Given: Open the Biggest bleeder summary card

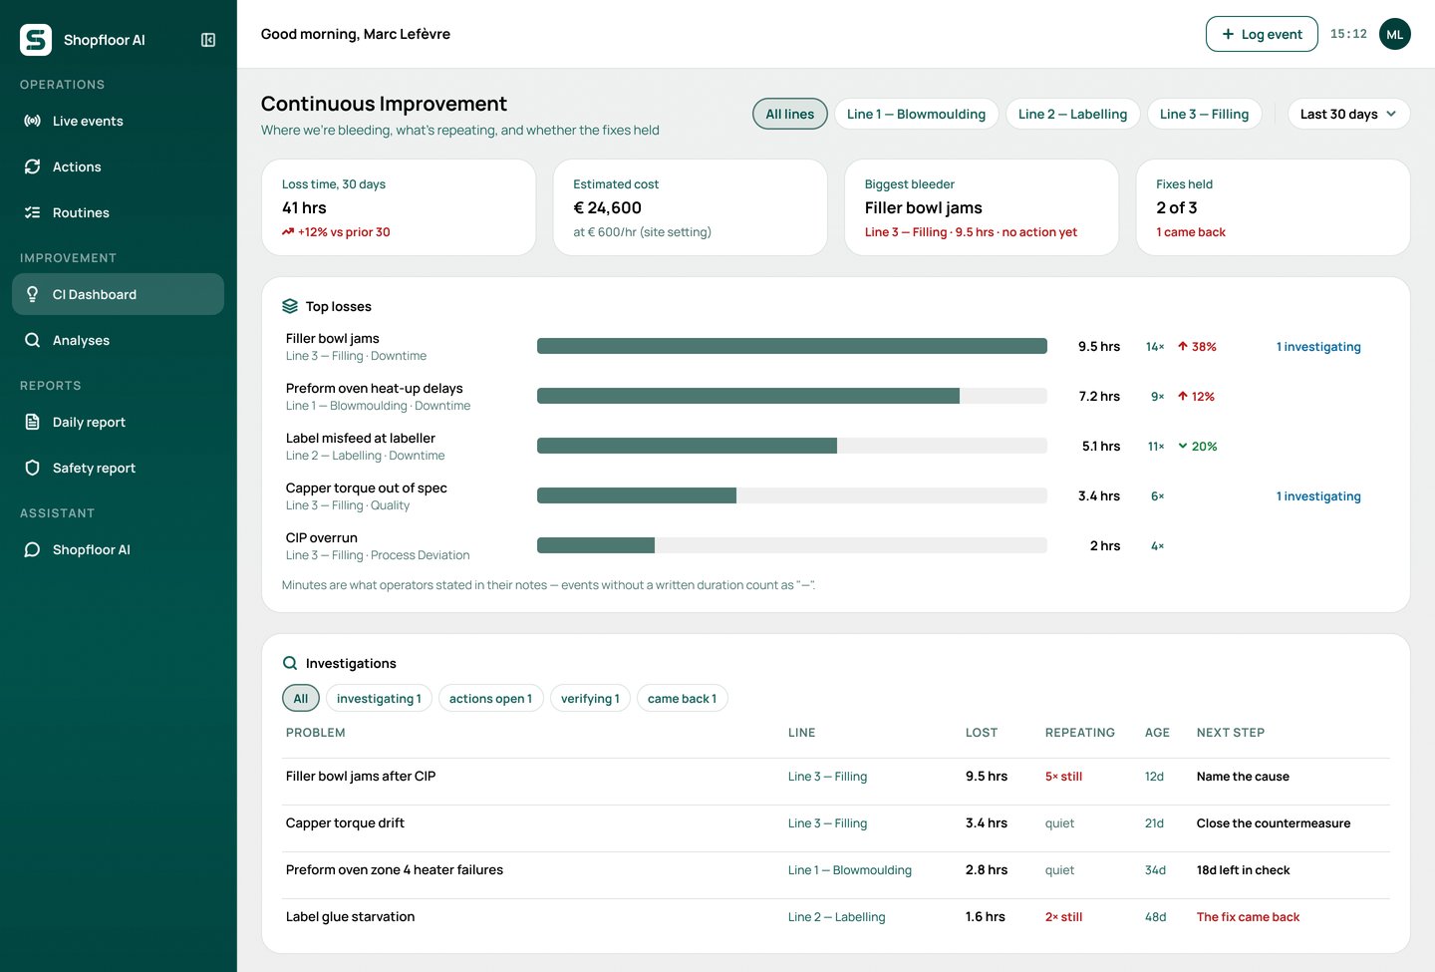Looking at the screenshot, I should tap(982, 207).
